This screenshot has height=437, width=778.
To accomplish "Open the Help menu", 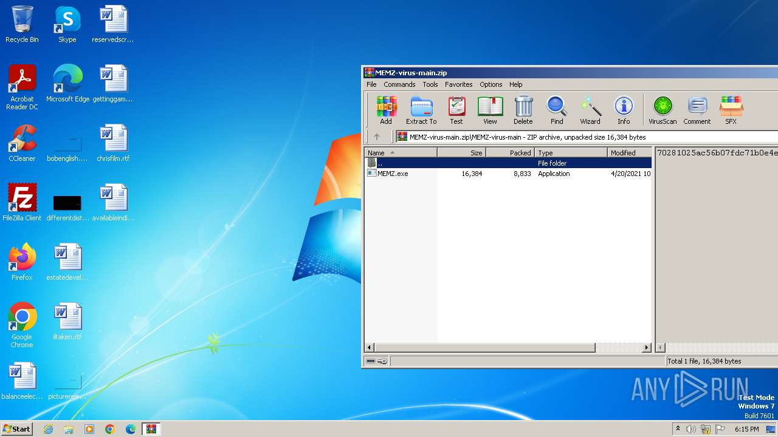I will click(x=516, y=84).
